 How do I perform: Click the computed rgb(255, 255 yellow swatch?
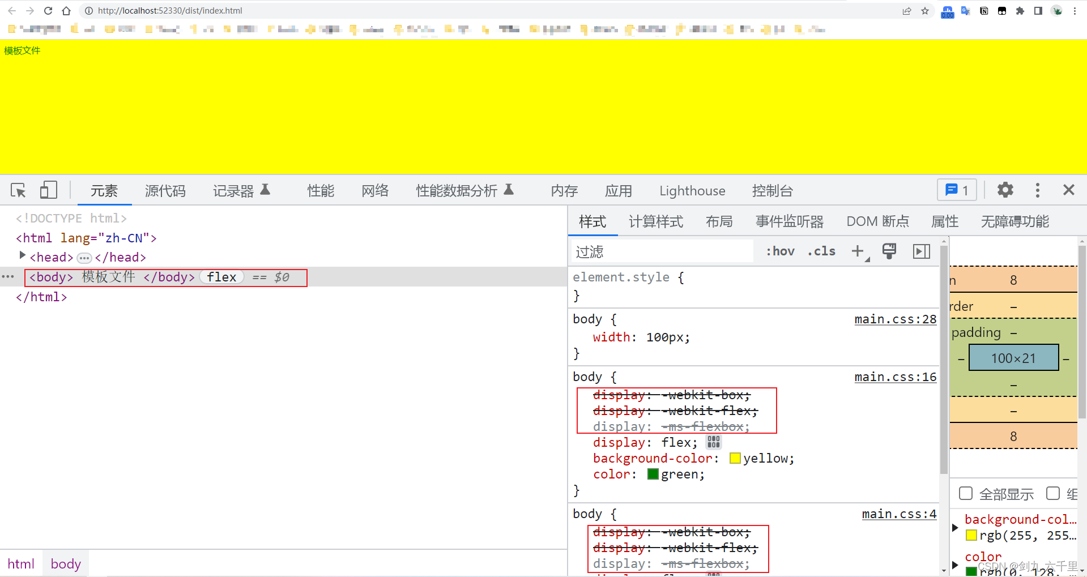tap(971, 535)
